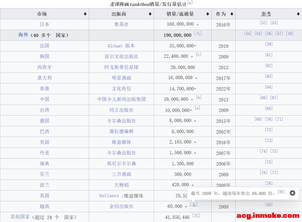The image size is (302, 222).
Task: Open the 丹麦 market link
Action: [44, 153]
